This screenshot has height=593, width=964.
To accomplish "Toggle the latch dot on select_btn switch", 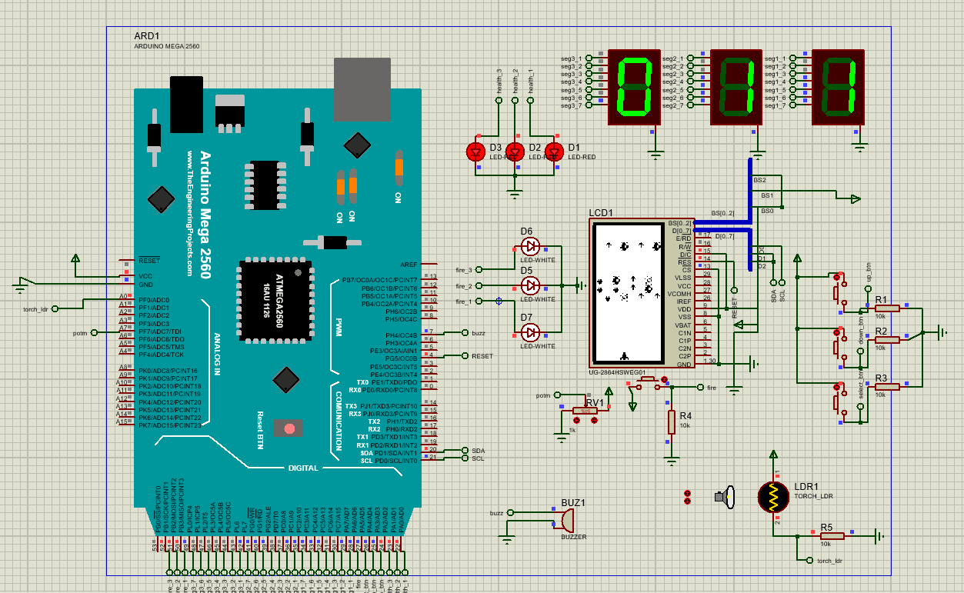I will (836, 386).
